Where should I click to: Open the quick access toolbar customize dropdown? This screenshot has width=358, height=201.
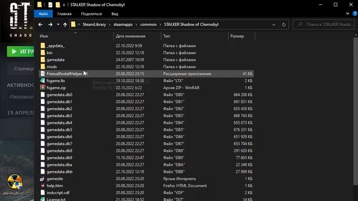click(x=64, y=5)
